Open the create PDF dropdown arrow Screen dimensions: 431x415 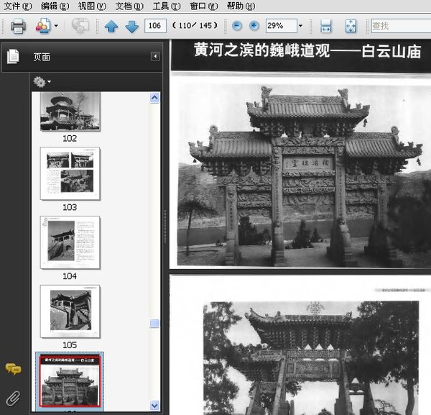[56, 27]
